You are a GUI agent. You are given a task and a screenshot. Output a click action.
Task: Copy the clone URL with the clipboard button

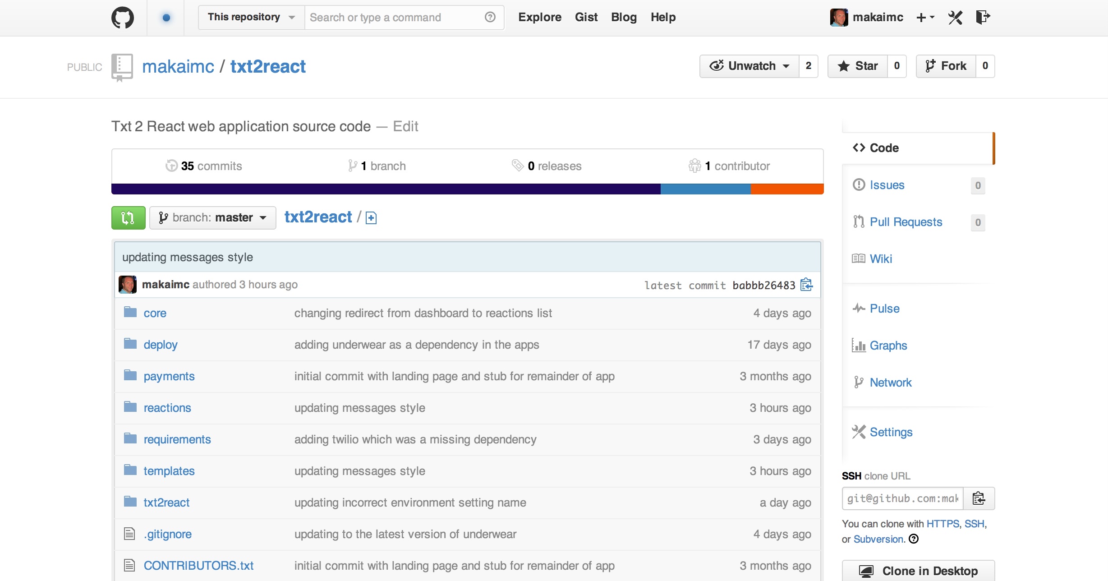click(979, 498)
